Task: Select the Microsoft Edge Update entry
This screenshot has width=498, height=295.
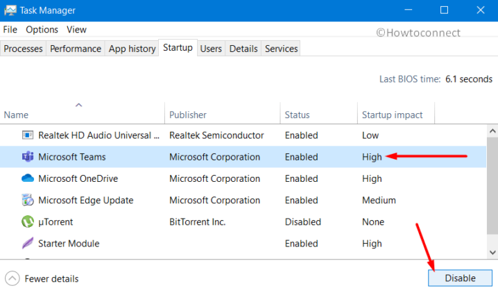Action: 86,200
